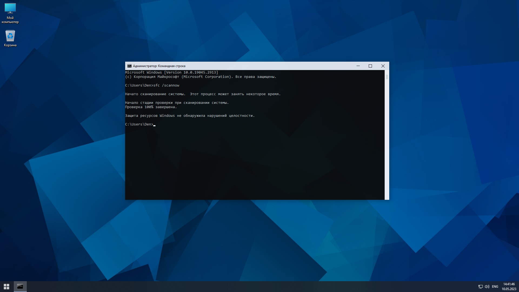
Task: Click empty scrollbar track below thumb
Action: [x=387, y=141]
